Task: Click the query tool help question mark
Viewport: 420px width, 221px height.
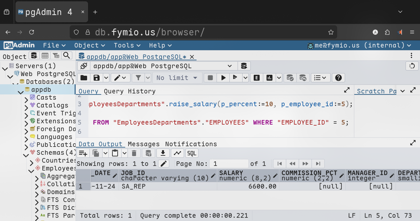Action: click(338, 78)
